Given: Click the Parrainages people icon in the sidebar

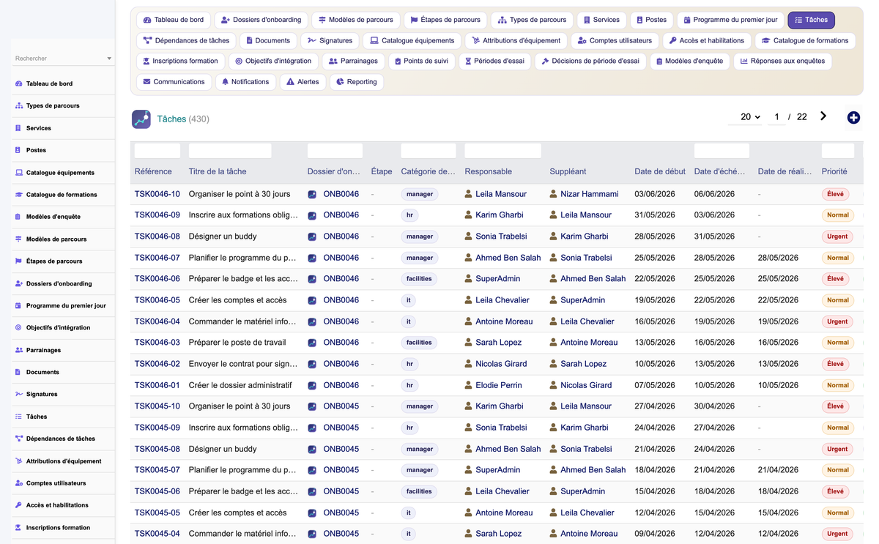Looking at the screenshot, I should tap(18, 350).
